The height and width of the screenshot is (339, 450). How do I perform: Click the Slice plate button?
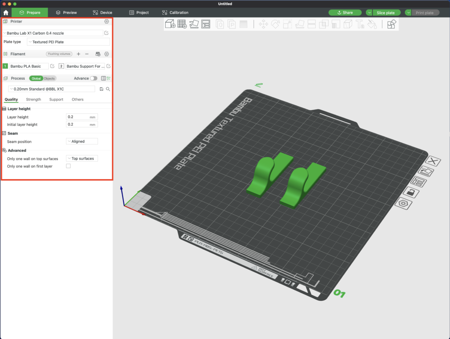pyautogui.click(x=386, y=13)
